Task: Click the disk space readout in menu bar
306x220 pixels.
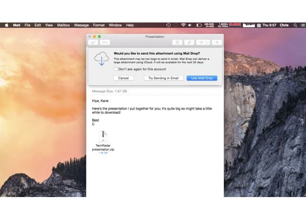Action: click(209, 25)
